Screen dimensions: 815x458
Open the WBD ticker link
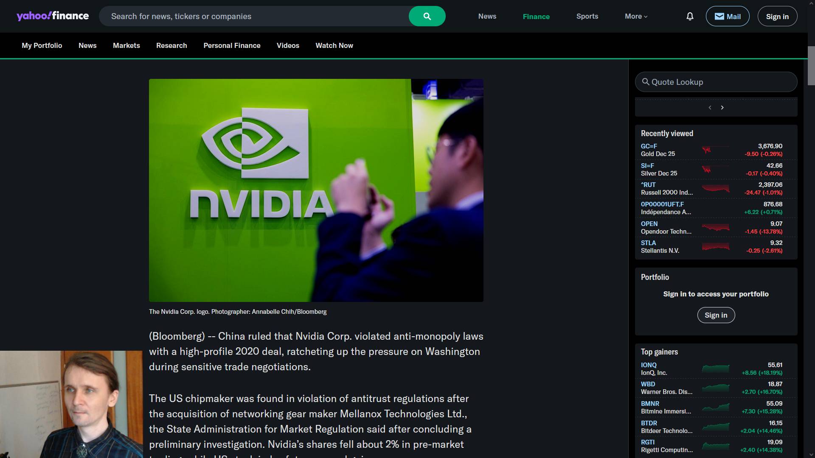[648, 384]
